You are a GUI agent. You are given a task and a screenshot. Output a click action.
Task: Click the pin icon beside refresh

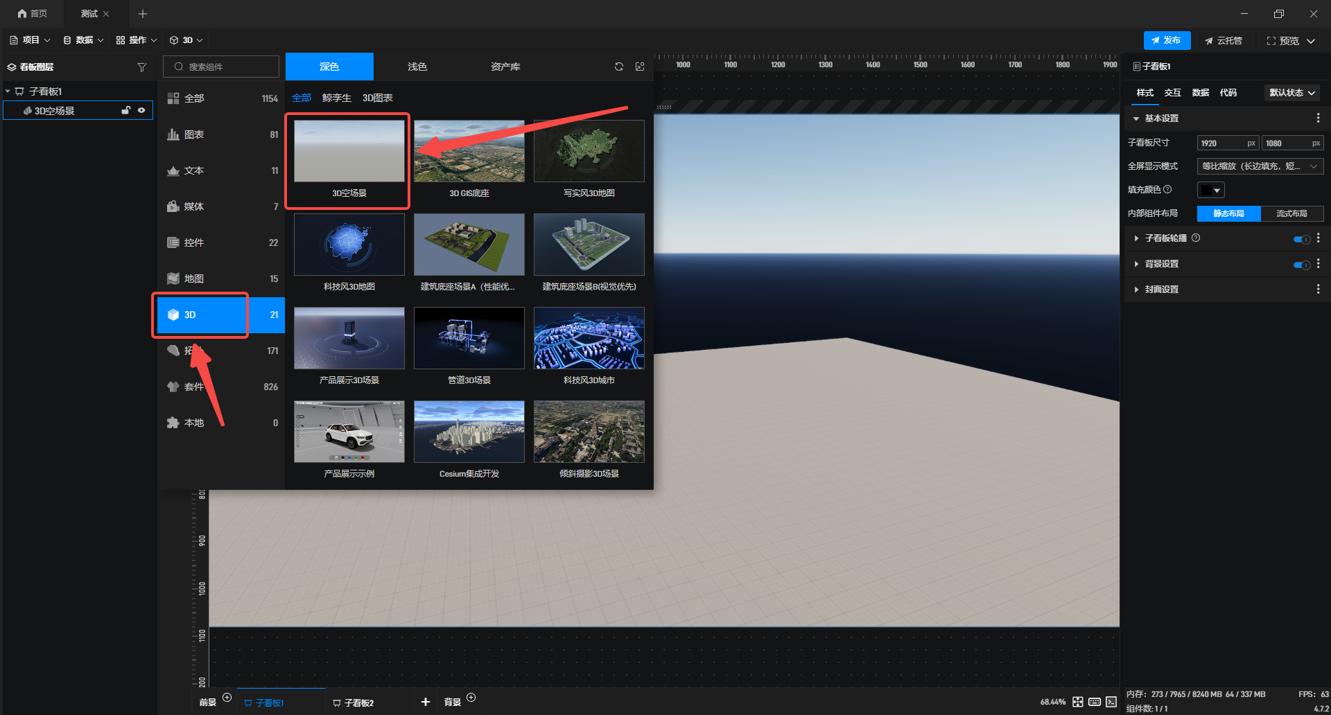[x=640, y=67]
